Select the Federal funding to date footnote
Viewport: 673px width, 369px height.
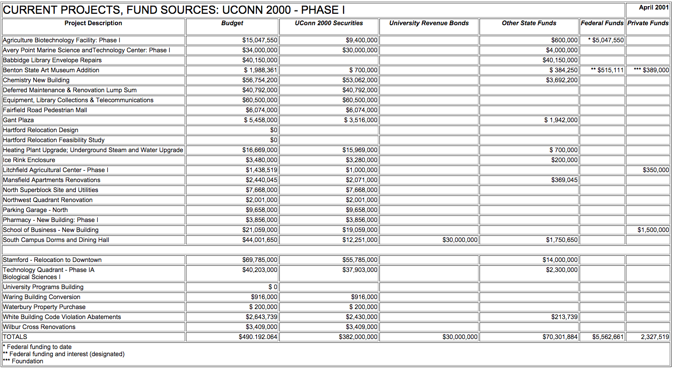click(38, 347)
